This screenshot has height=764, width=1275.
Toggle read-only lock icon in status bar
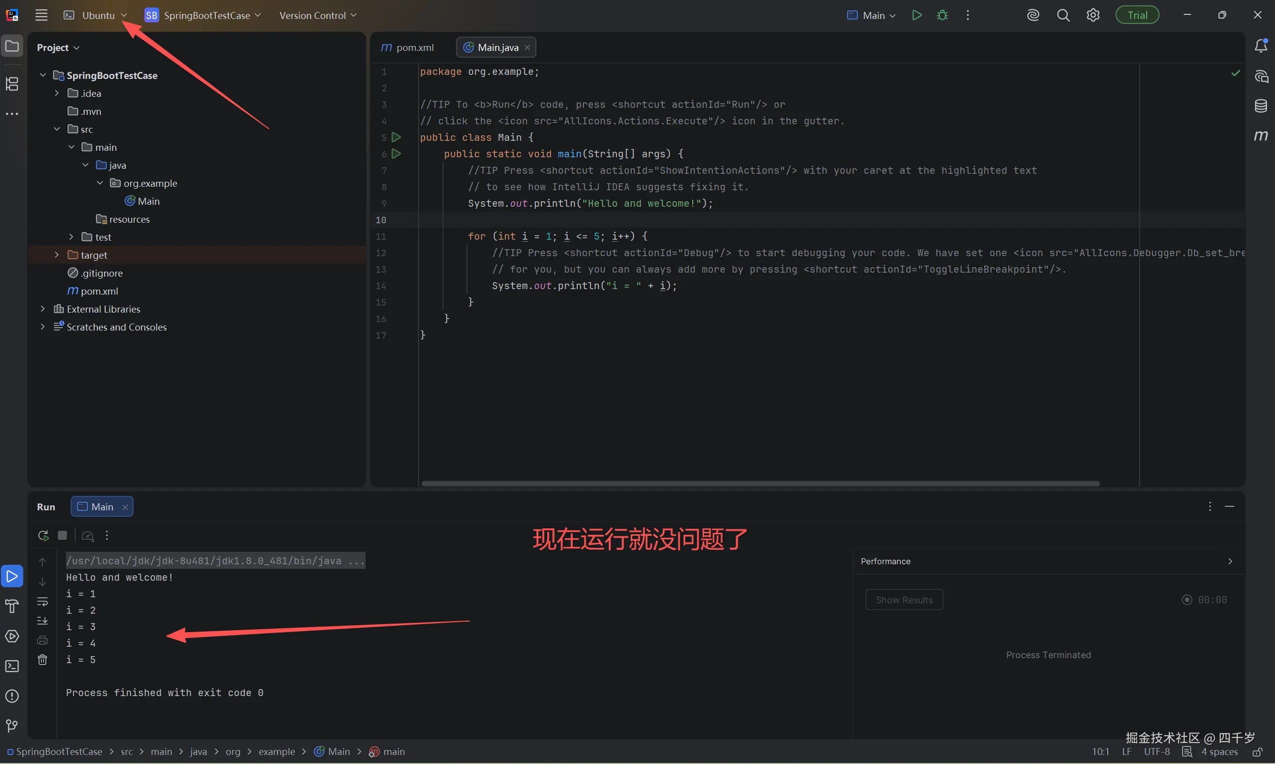pos(1257,752)
